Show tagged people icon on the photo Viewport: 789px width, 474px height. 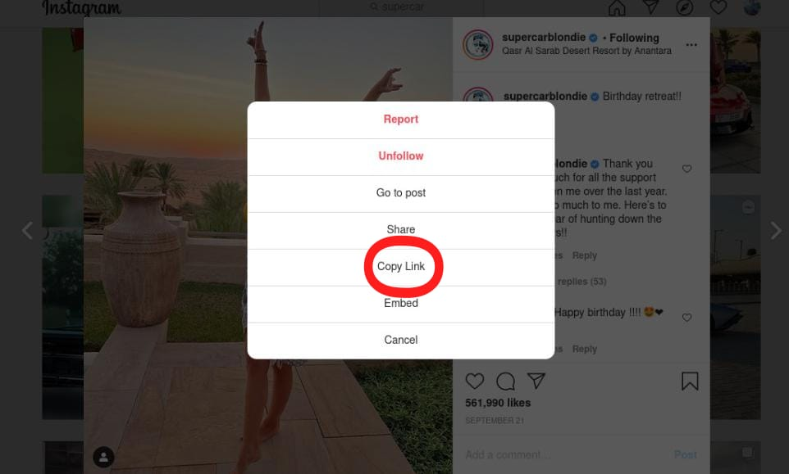[103, 457]
